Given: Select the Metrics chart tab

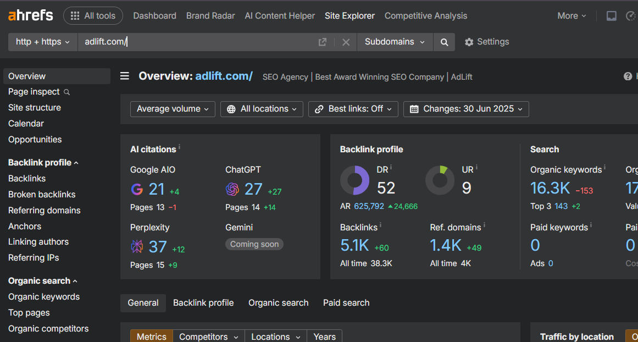Looking at the screenshot, I should (x=151, y=337).
